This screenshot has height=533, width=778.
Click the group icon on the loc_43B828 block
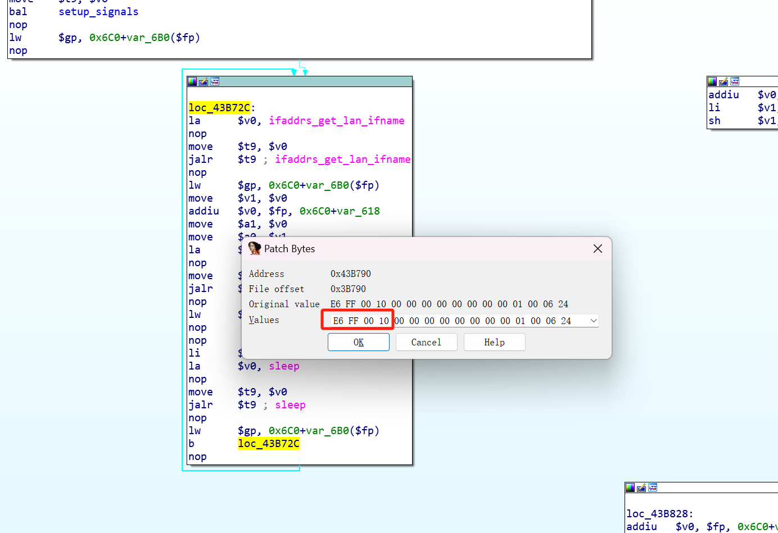(653, 488)
